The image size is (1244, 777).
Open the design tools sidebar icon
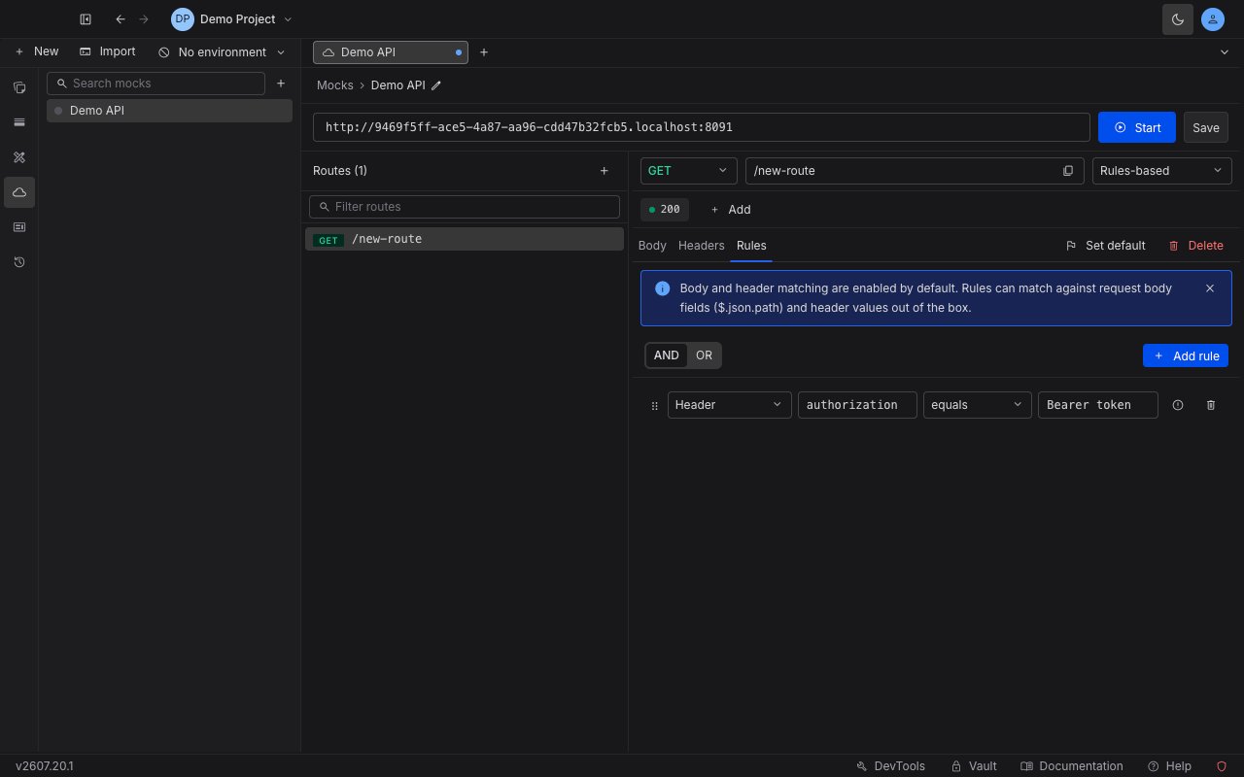(19, 157)
